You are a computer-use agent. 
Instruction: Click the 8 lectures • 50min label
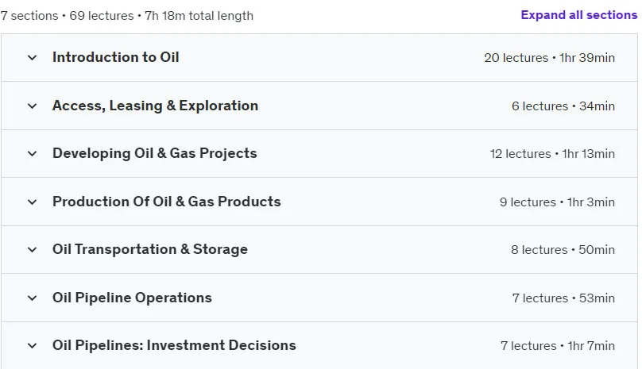563,249
